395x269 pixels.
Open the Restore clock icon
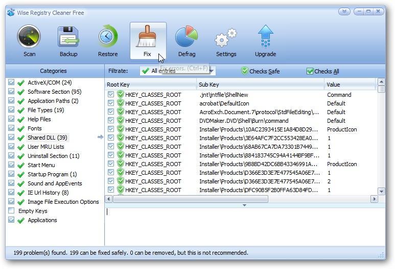[x=108, y=37]
